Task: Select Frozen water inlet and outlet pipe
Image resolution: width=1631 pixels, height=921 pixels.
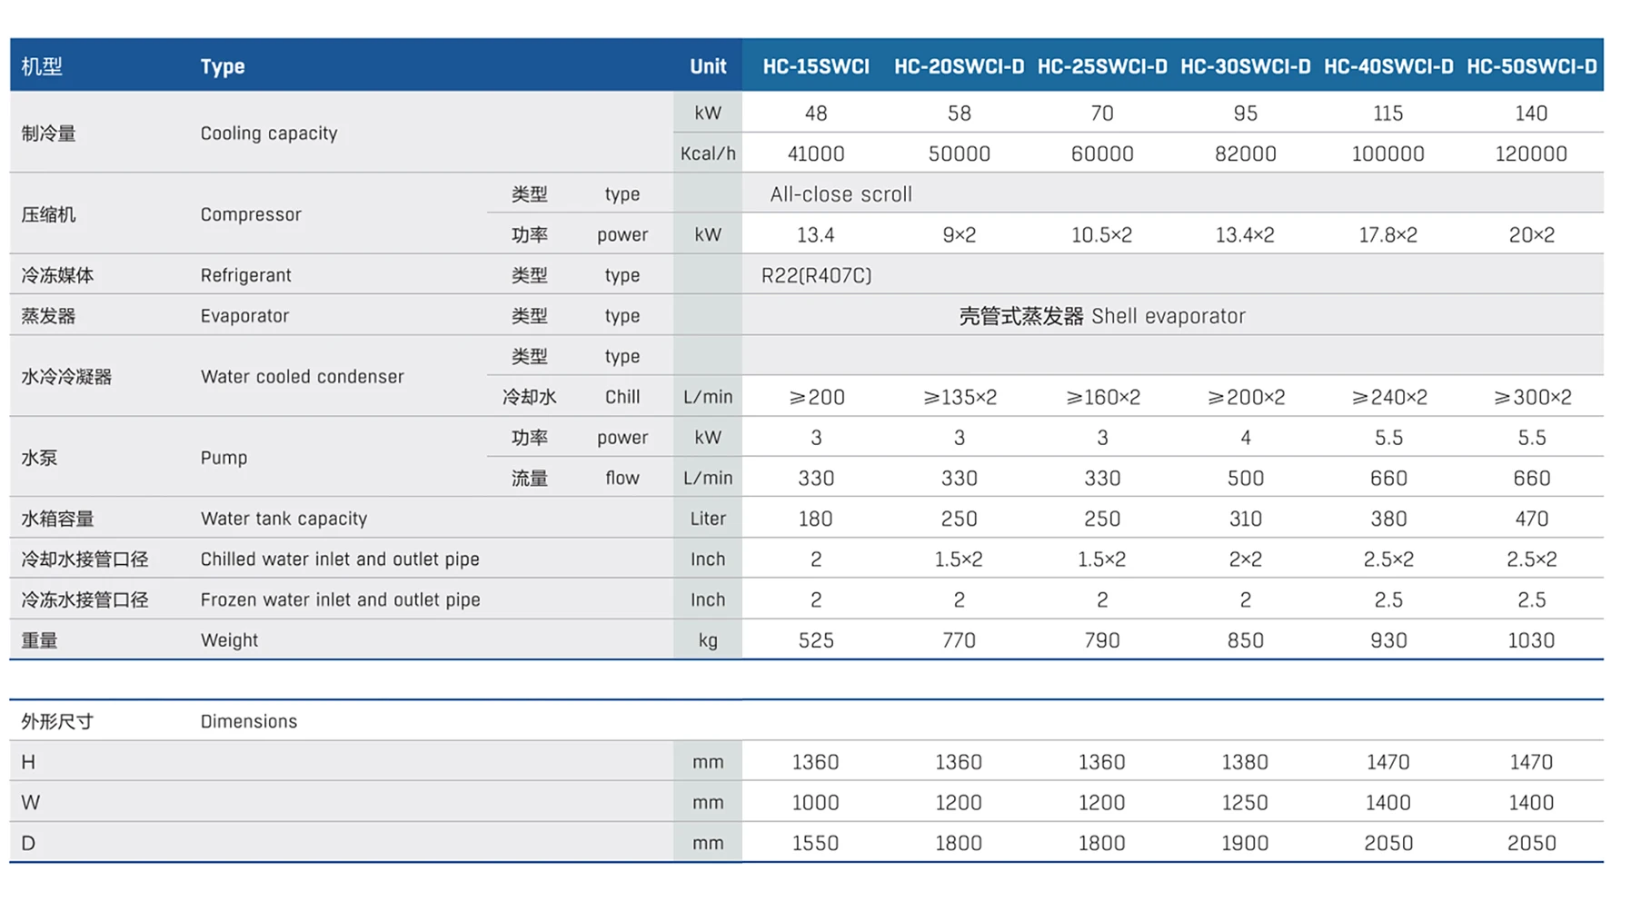Action: (x=340, y=600)
